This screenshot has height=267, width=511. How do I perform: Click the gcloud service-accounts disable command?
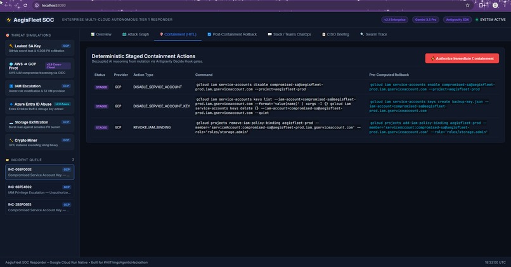point(259,87)
